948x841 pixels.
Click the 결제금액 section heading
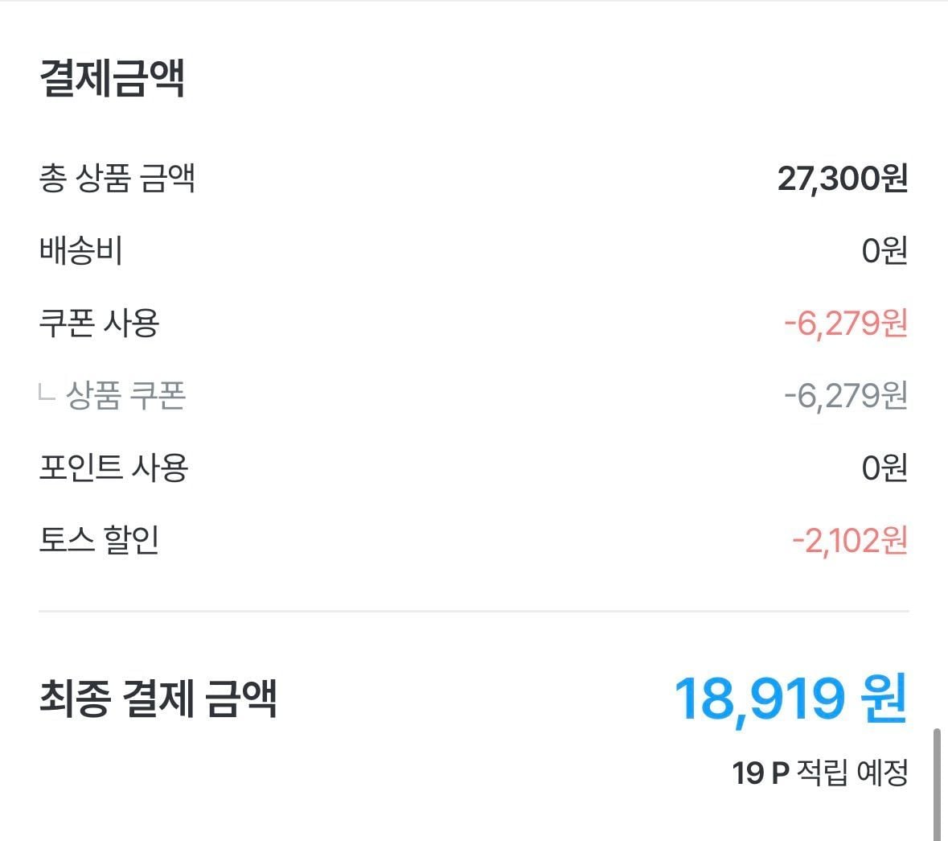113,79
